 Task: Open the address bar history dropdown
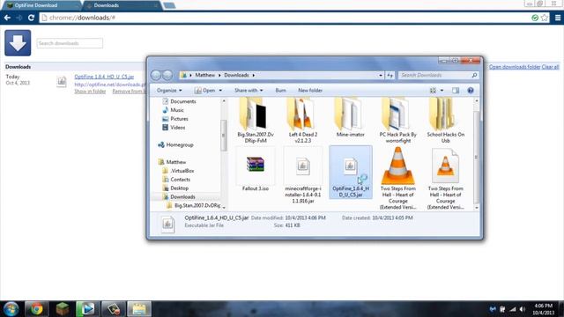(381, 75)
